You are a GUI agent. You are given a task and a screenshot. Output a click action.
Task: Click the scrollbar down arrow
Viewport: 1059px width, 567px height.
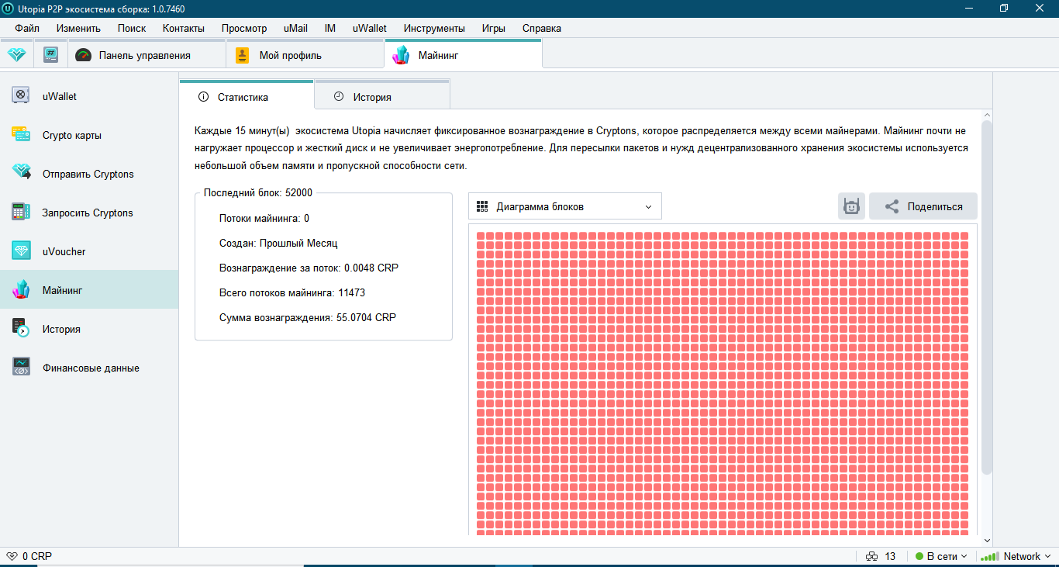987,540
